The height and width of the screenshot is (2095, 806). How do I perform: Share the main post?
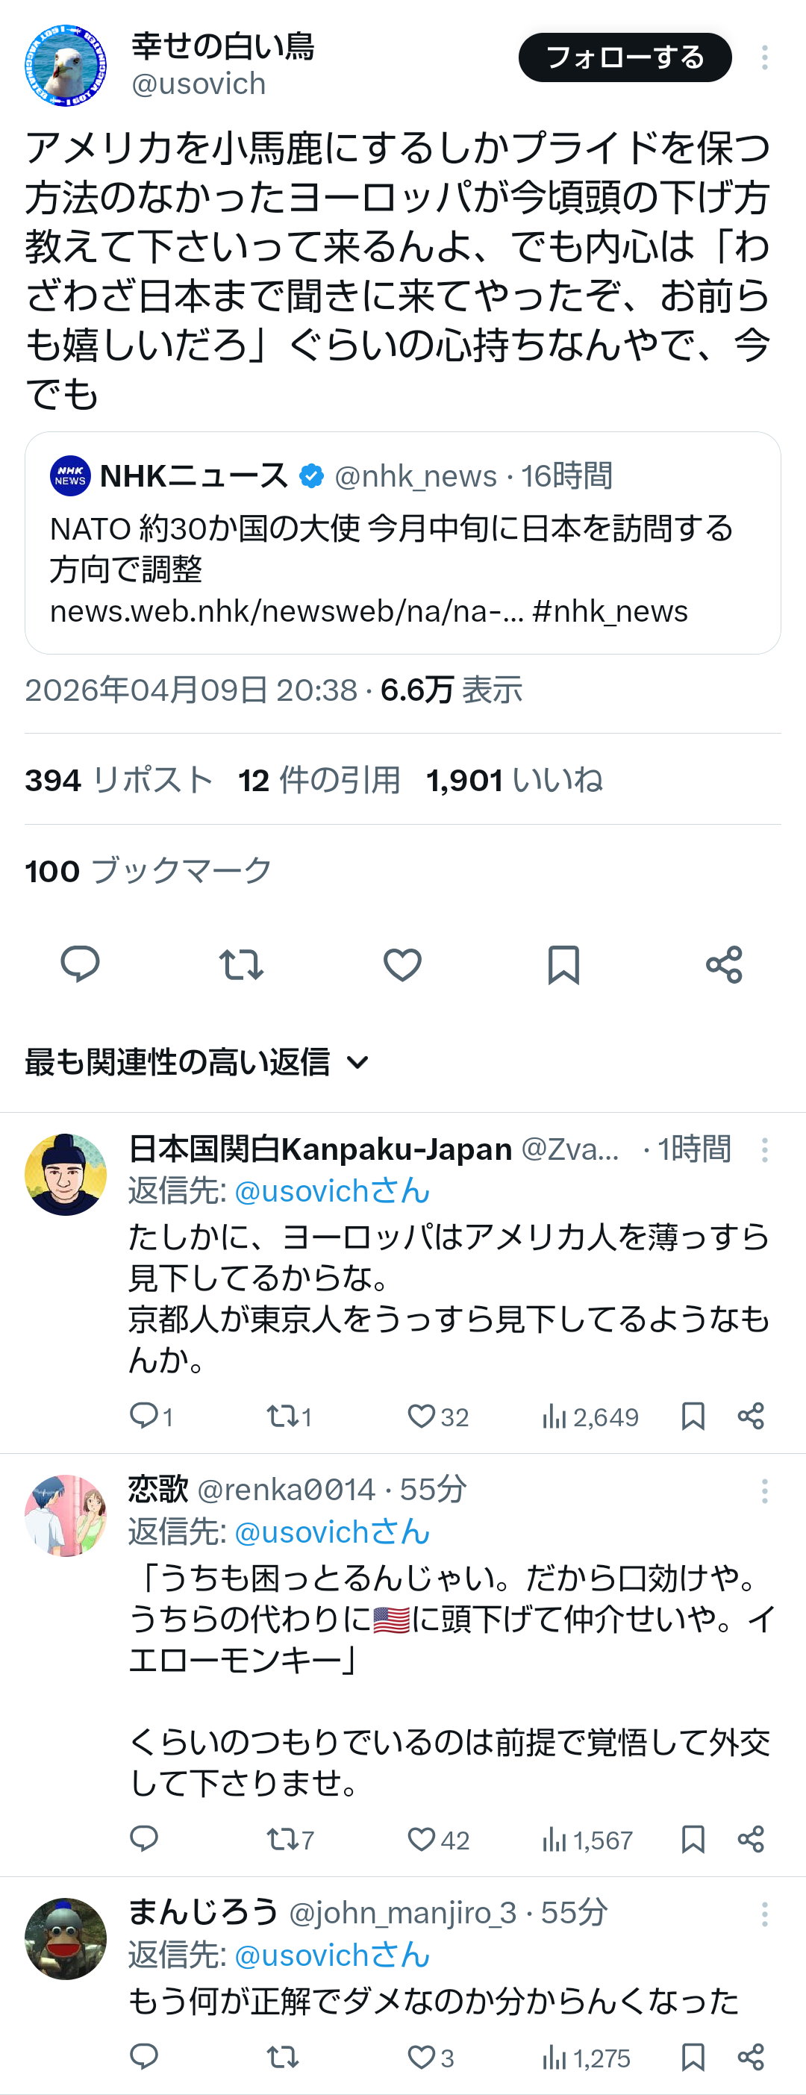click(x=724, y=964)
